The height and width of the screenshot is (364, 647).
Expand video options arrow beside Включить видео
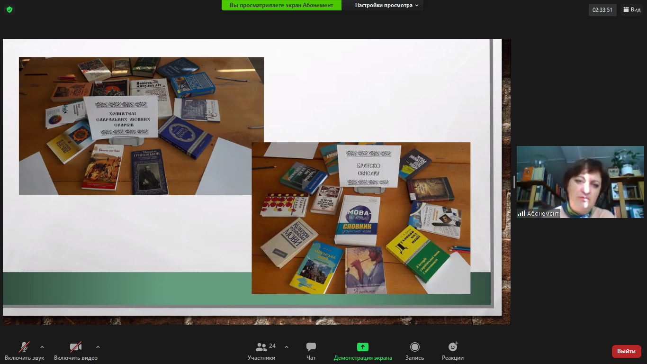coord(98,347)
